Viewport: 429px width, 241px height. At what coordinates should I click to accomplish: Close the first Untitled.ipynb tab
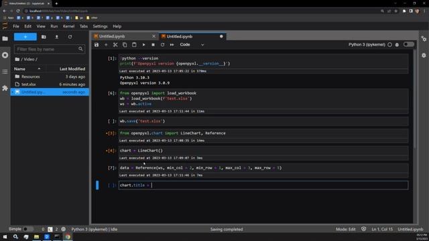(x=154, y=36)
